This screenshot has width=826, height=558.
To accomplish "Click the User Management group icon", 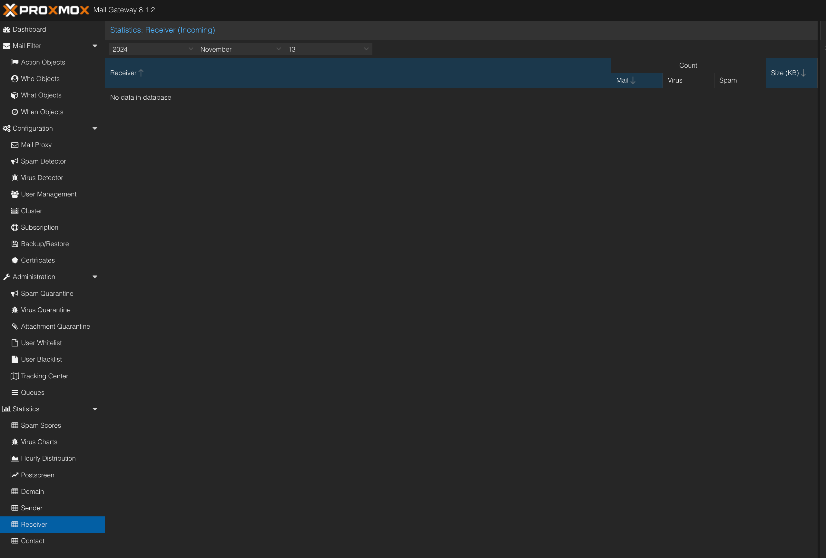I will click(x=15, y=194).
